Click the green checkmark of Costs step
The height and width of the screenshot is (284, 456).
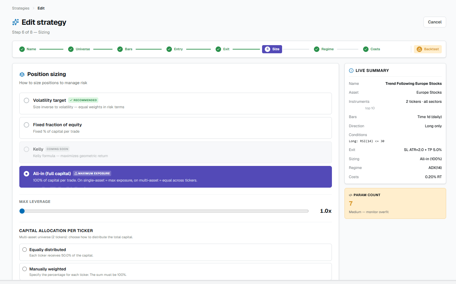366,49
